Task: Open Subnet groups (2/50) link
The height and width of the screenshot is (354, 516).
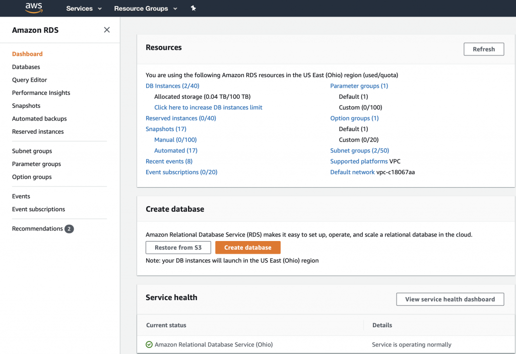Action: click(x=360, y=150)
